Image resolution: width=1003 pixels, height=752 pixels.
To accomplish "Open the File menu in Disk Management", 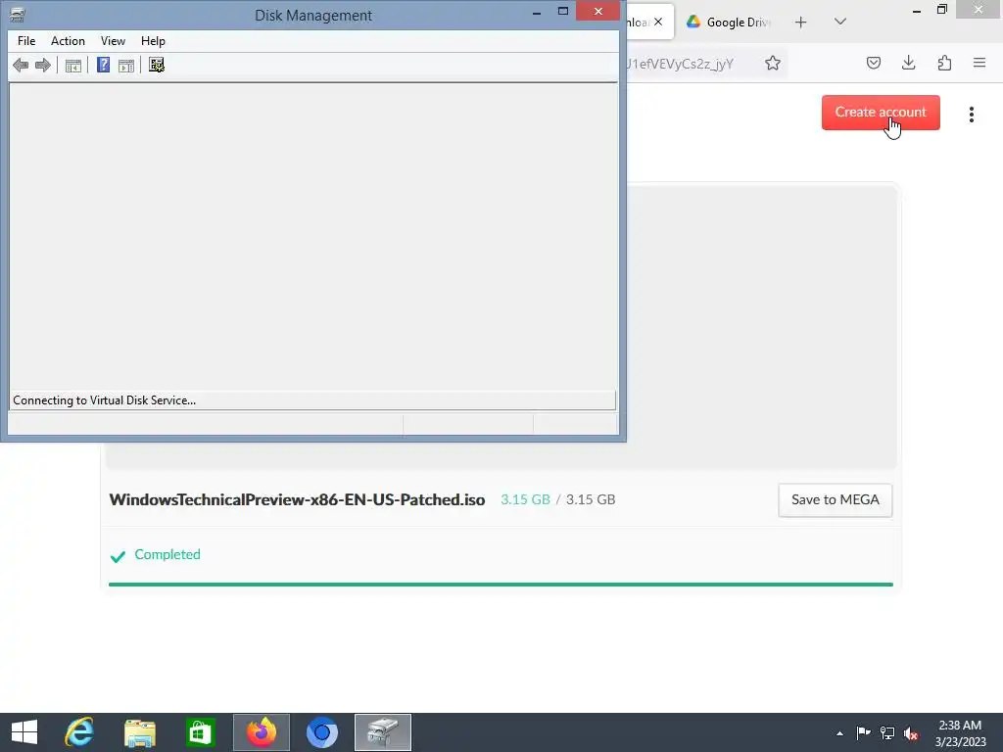I will click(x=26, y=41).
